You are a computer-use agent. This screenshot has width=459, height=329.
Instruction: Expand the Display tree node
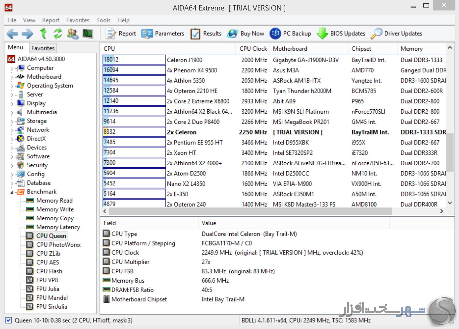tap(12, 104)
